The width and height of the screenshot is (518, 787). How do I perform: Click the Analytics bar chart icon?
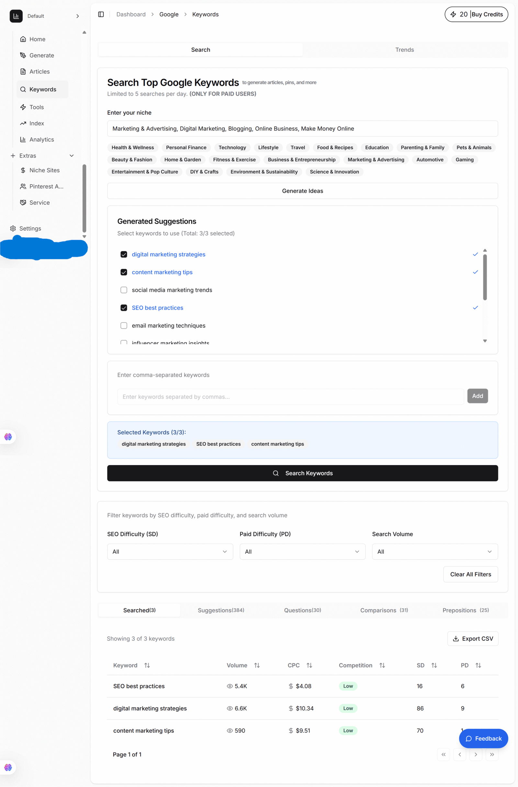[x=23, y=139]
